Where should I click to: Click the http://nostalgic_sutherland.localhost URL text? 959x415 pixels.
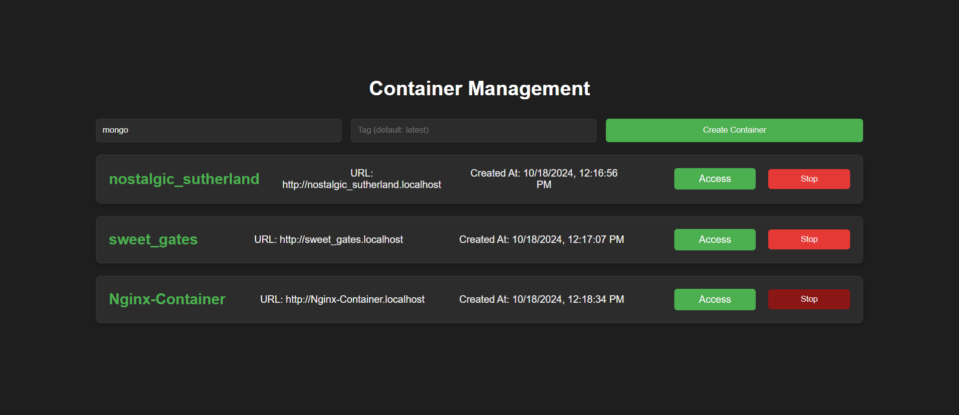click(x=362, y=185)
